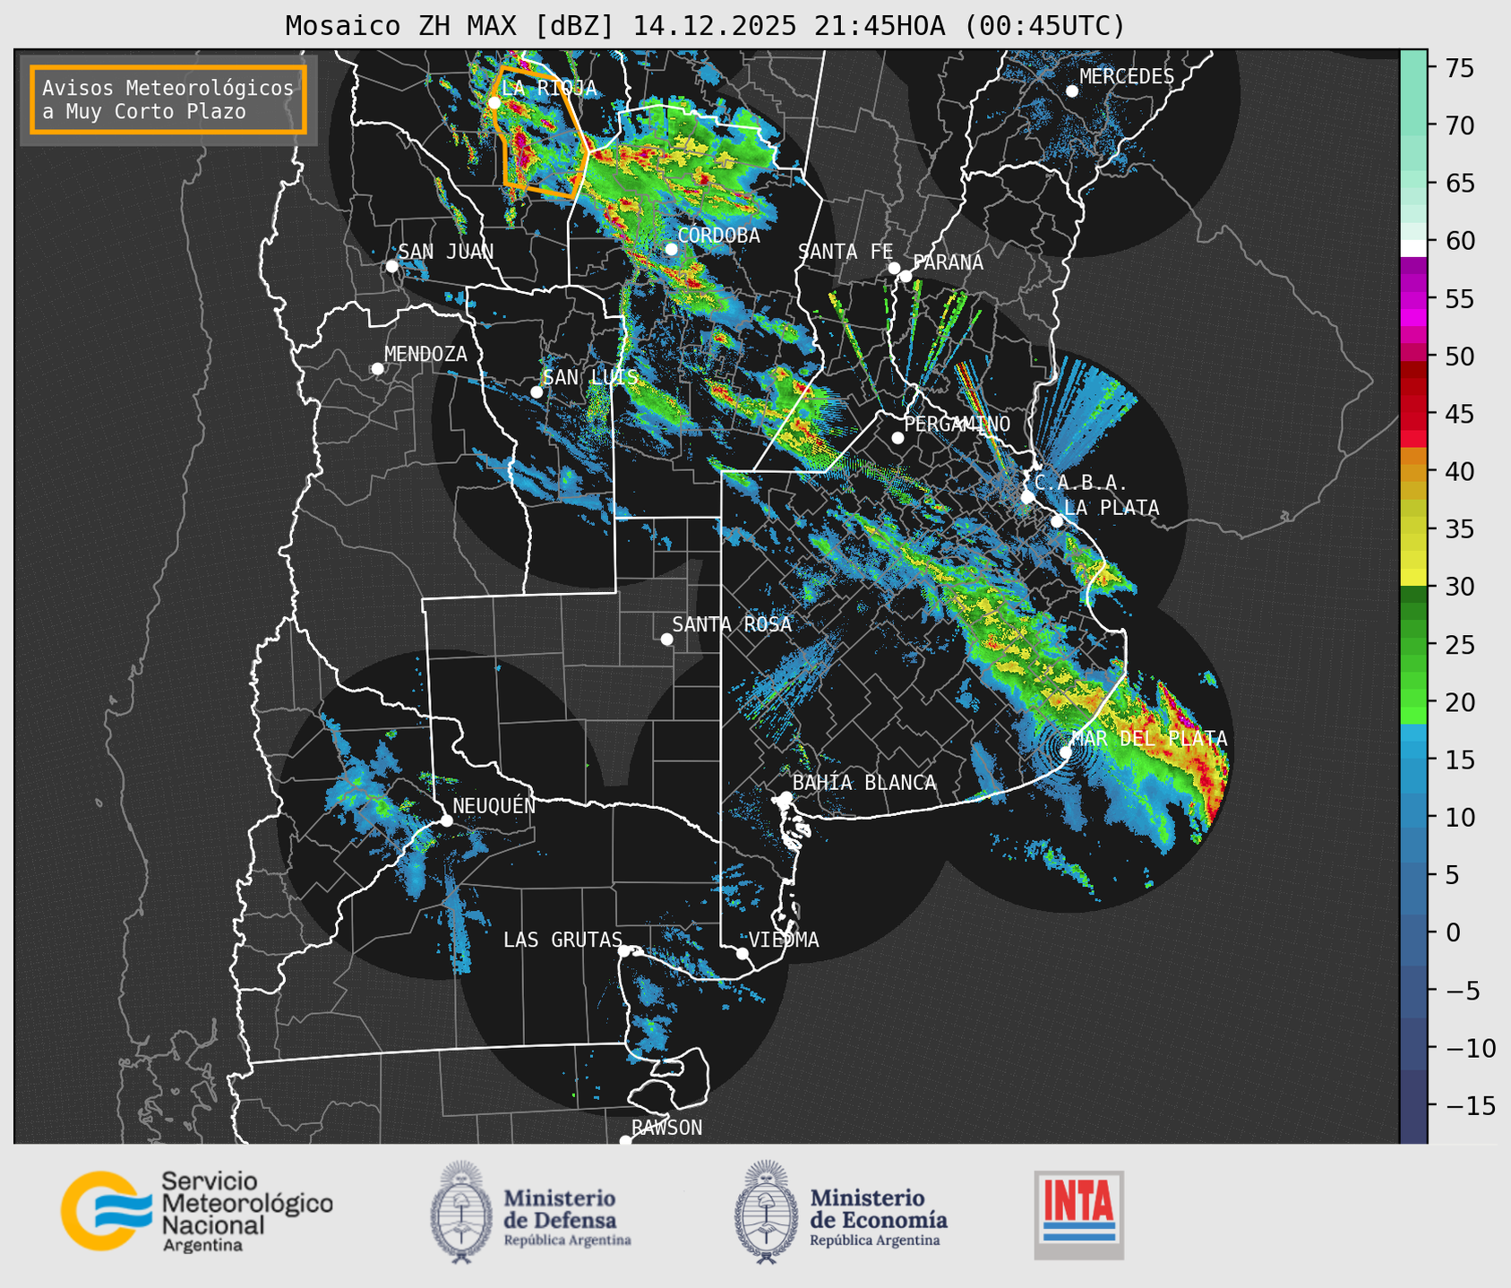The height and width of the screenshot is (1288, 1511).
Task: Click the Rawson city marker dot
Action: tap(625, 1141)
